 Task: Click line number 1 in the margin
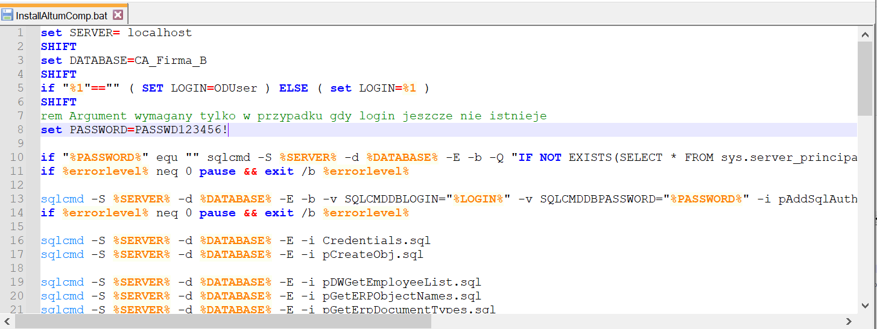pyautogui.click(x=21, y=33)
